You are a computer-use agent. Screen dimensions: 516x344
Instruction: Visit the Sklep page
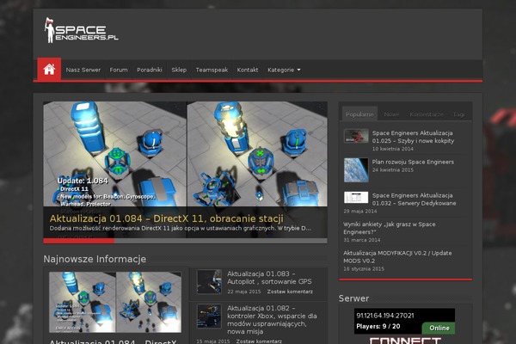(x=179, y=70)
